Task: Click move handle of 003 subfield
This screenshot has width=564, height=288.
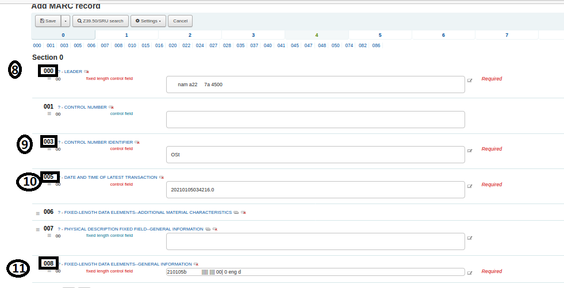Action: (49, 149)
